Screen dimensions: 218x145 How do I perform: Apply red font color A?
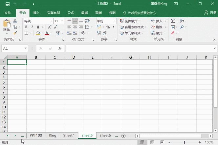[x=47, y=33]
